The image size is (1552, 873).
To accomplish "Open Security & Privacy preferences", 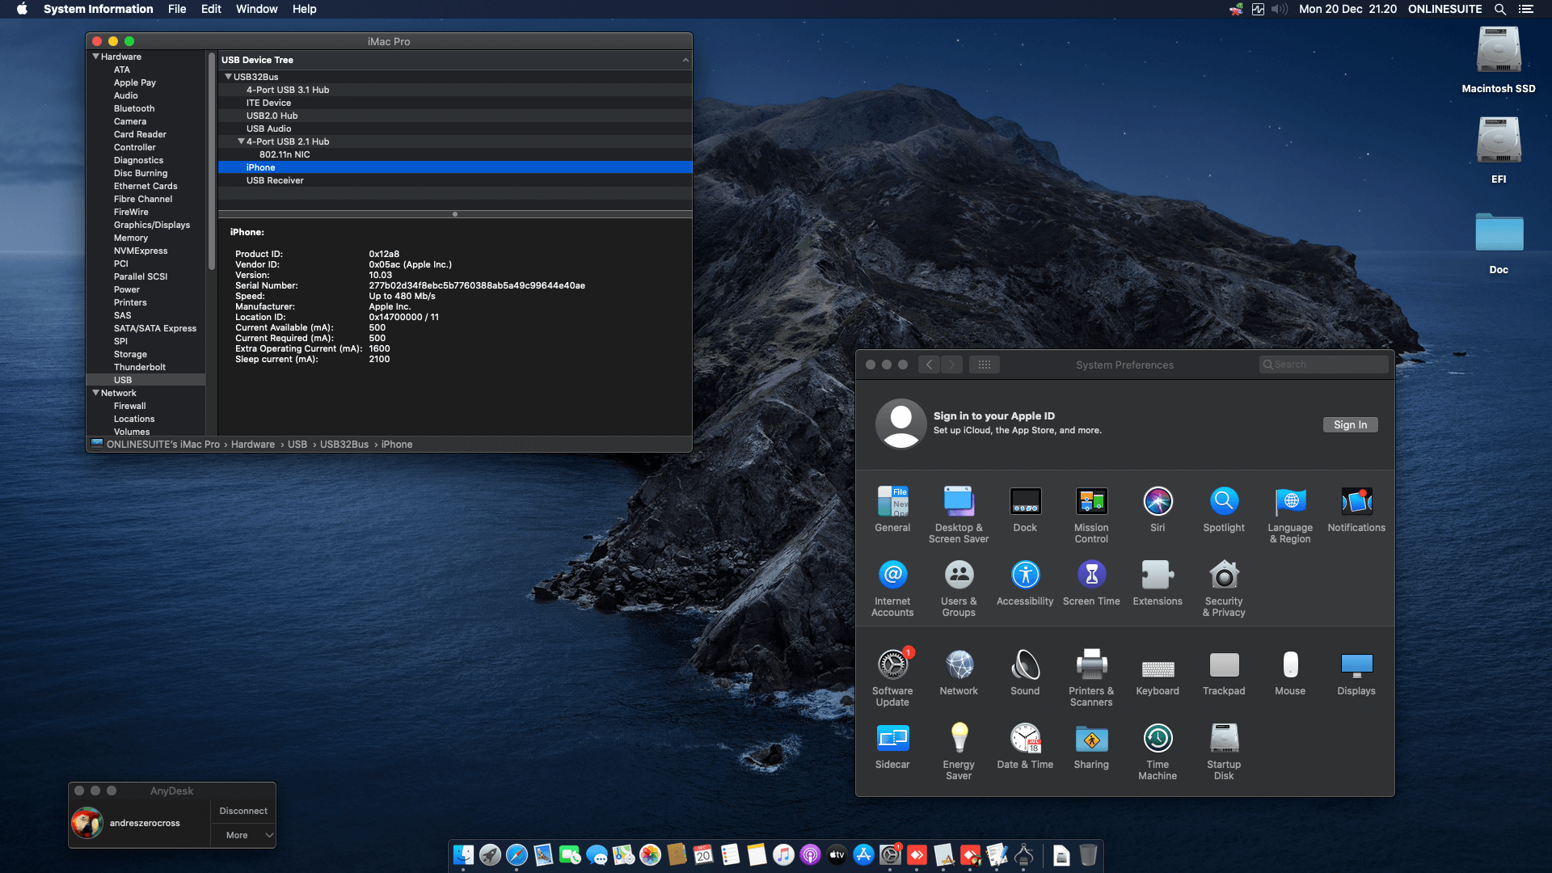I will click(x=1224, y=588).
